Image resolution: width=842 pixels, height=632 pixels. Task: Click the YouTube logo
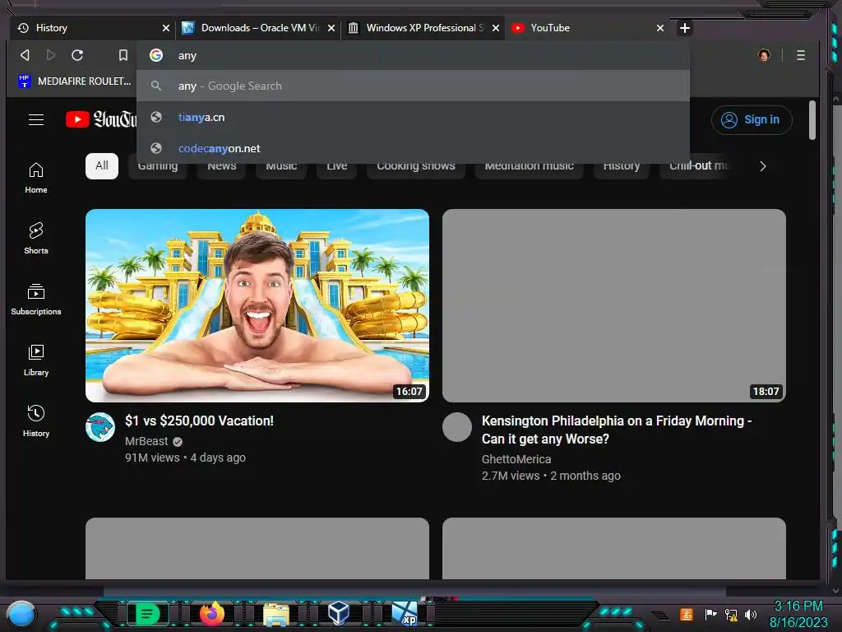101,118
